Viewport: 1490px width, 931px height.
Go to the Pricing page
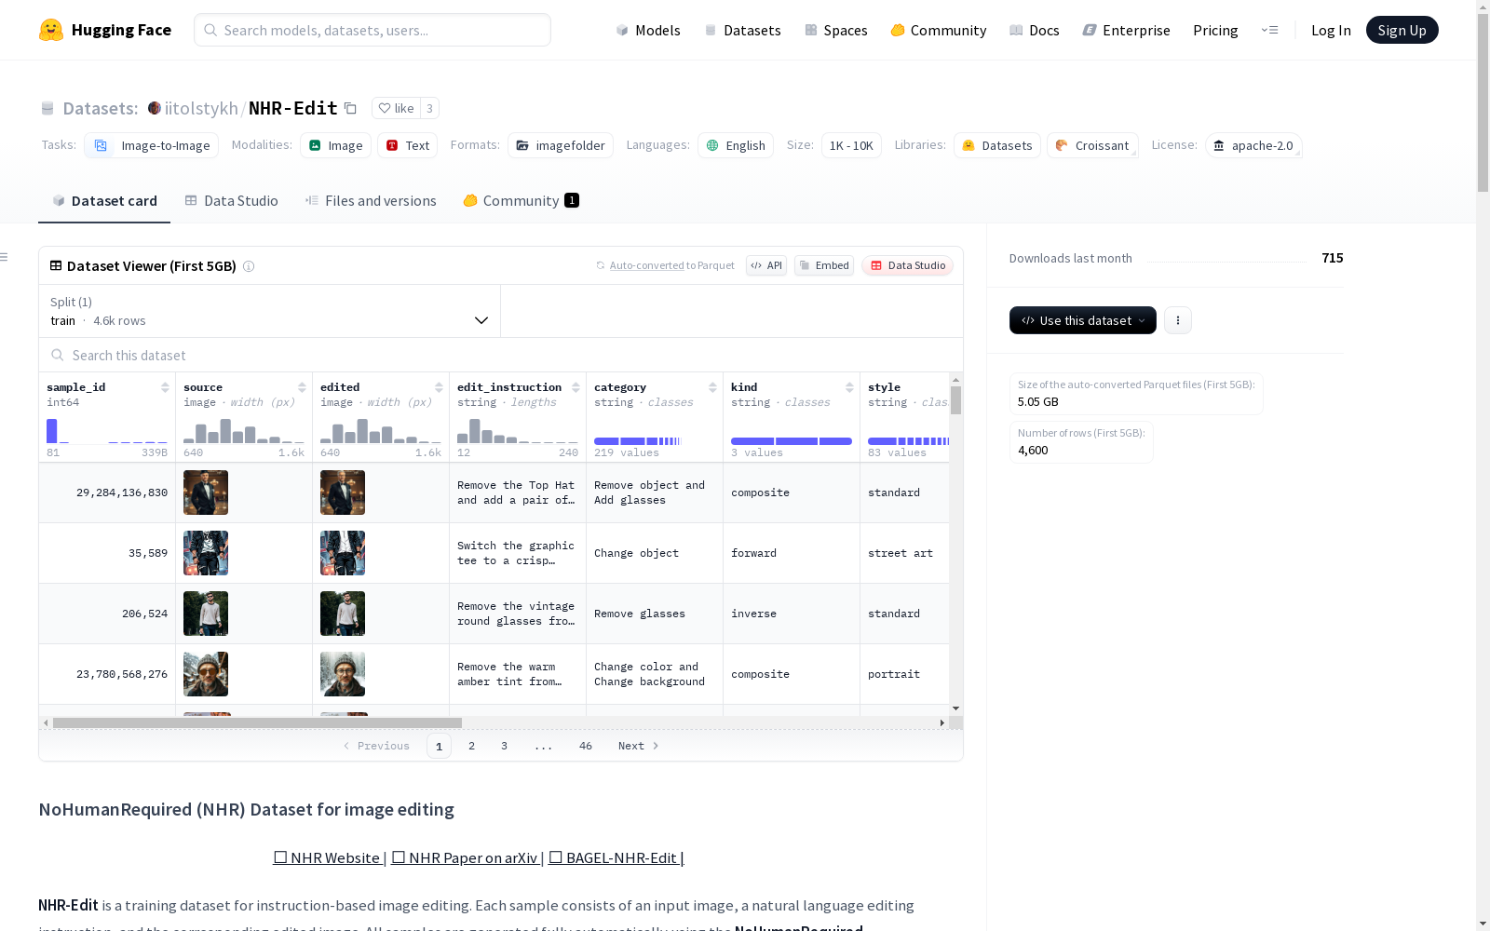tap(1215, 30)
